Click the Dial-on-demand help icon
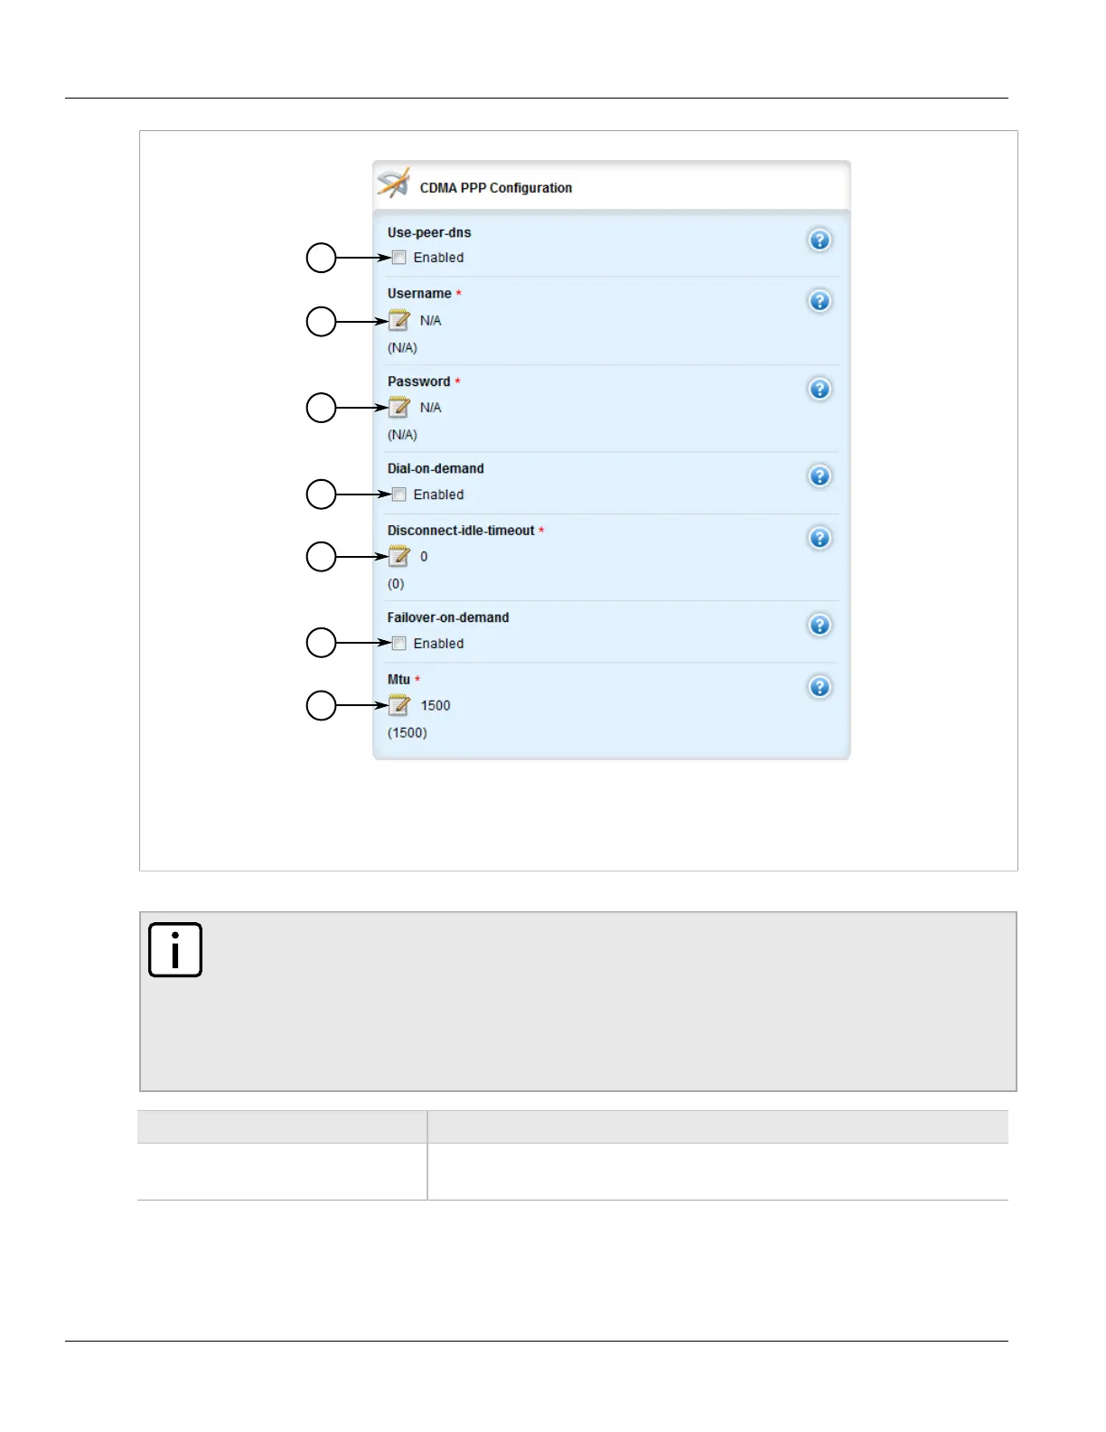 pyautogui.click(x=820, y=476)
